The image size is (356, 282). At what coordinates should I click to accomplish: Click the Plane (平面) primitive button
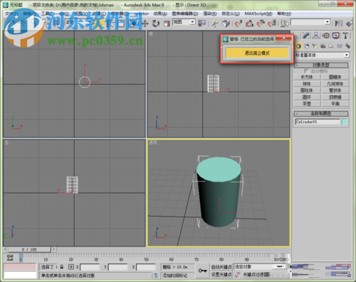pyautogui.click(x=335, y=104)
